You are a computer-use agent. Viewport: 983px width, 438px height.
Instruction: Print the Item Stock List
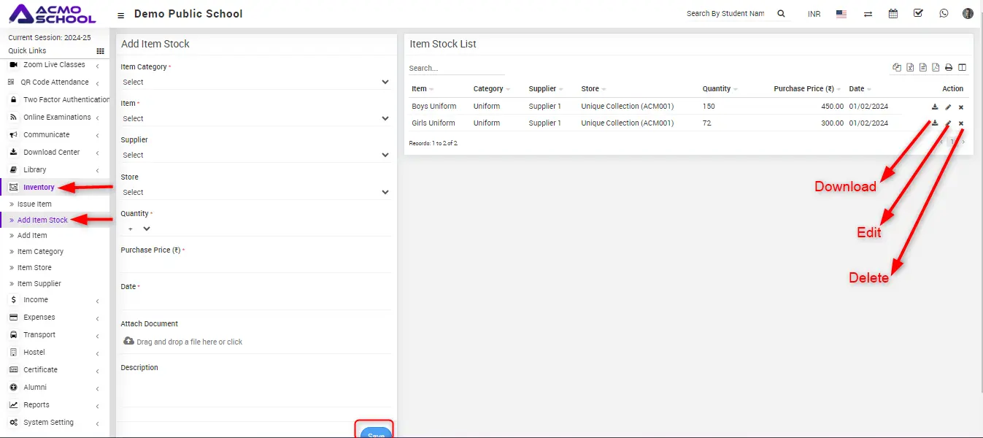coord(949,68)
